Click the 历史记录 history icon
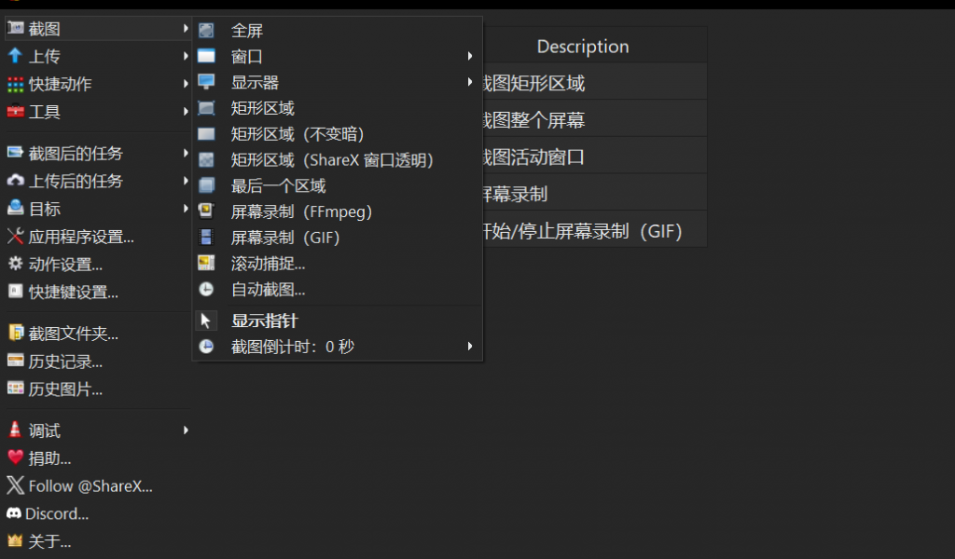 16,361
